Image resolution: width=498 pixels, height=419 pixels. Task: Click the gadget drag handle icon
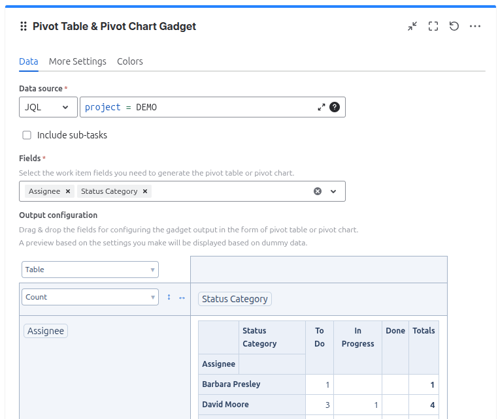24,26
